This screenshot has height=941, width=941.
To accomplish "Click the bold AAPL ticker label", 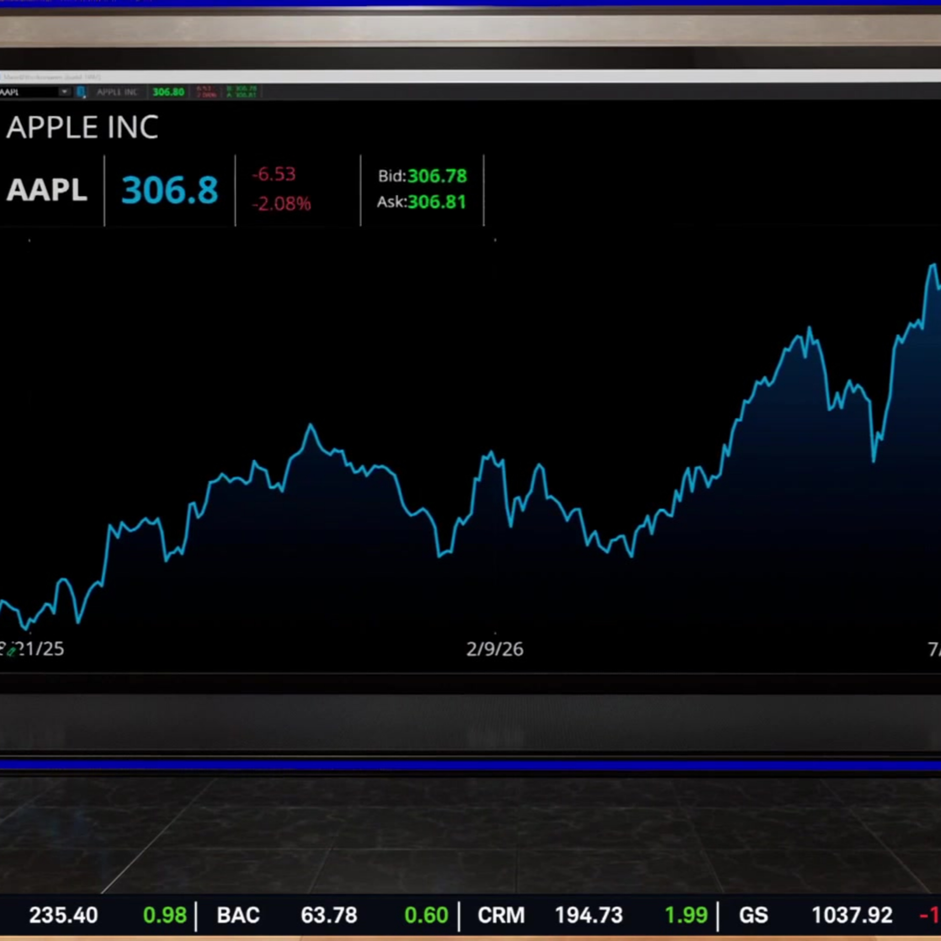I will [47, 190].
